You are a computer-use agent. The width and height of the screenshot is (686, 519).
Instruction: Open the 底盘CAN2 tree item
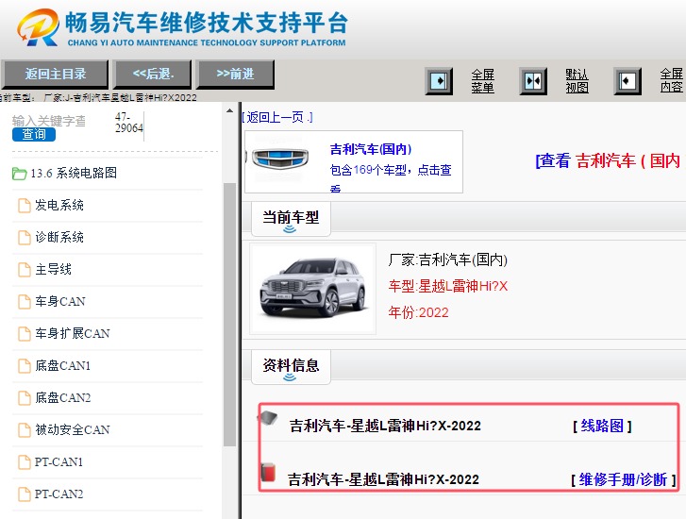62,398
